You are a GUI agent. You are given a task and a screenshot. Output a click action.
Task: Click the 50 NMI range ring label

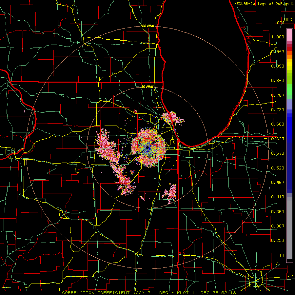click(x=147, y=87)
